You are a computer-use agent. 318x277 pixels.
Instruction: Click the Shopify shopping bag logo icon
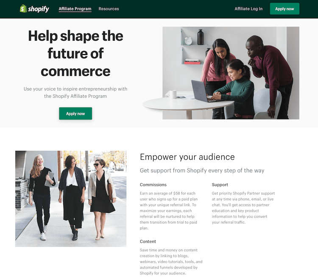tap(23, 9)
